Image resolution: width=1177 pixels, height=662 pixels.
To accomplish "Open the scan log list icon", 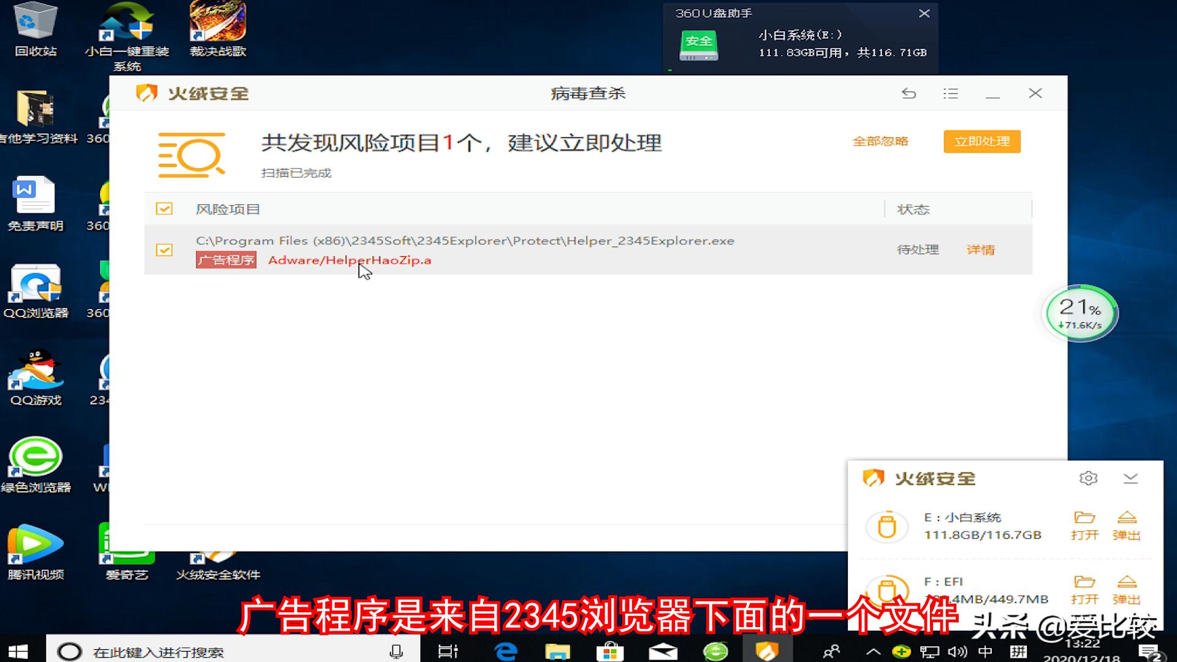I will [x=951, y=93].
